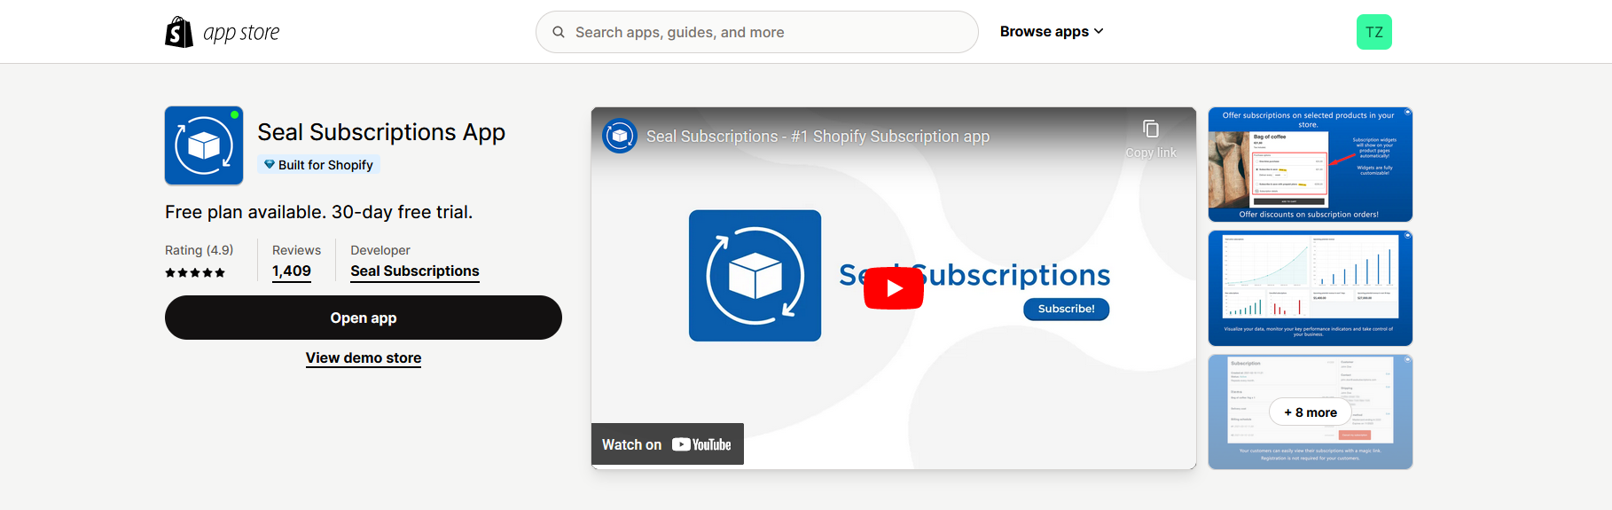Image resolution: width=1612 pixels, height=510 pixels.
Task: Click the search magnifier icon
Action: tap(559, 32)
